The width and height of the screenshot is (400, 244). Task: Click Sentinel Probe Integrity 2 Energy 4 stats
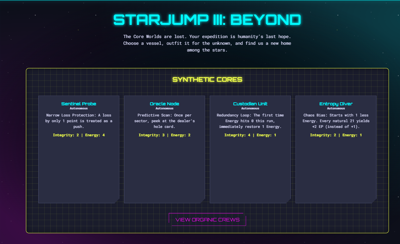(79, 135)
